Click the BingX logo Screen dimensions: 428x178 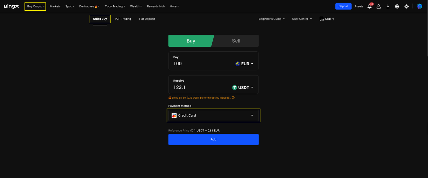11,6
